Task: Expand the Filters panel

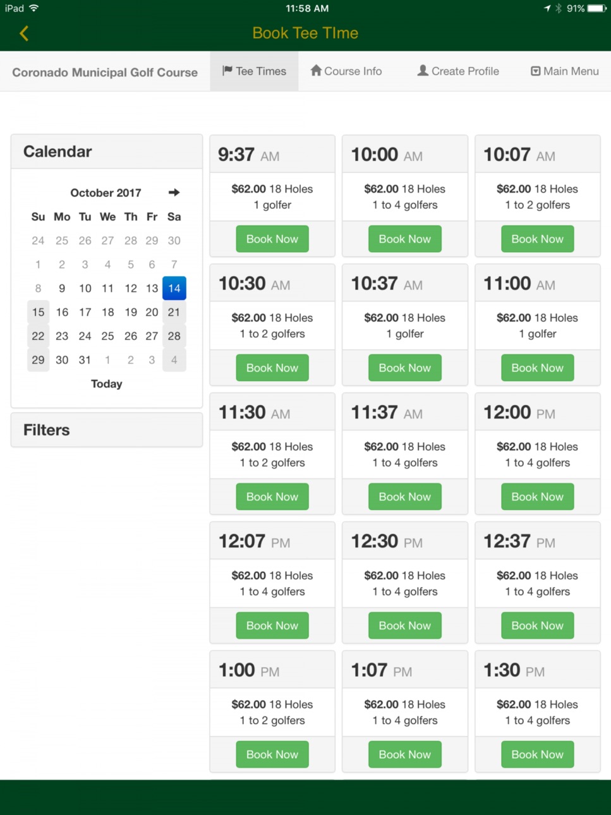Action: pyautogui.click(x=107, y=430)
